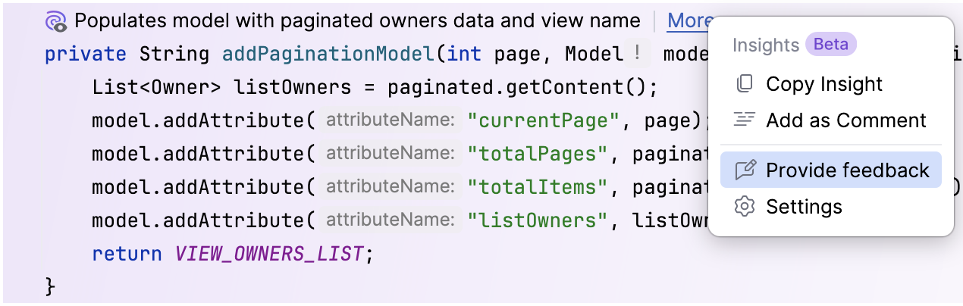The width and height of the screenshot is (963, 306).
Task: Click the "listOwners" string literal
Action: (x=538, y=220)
